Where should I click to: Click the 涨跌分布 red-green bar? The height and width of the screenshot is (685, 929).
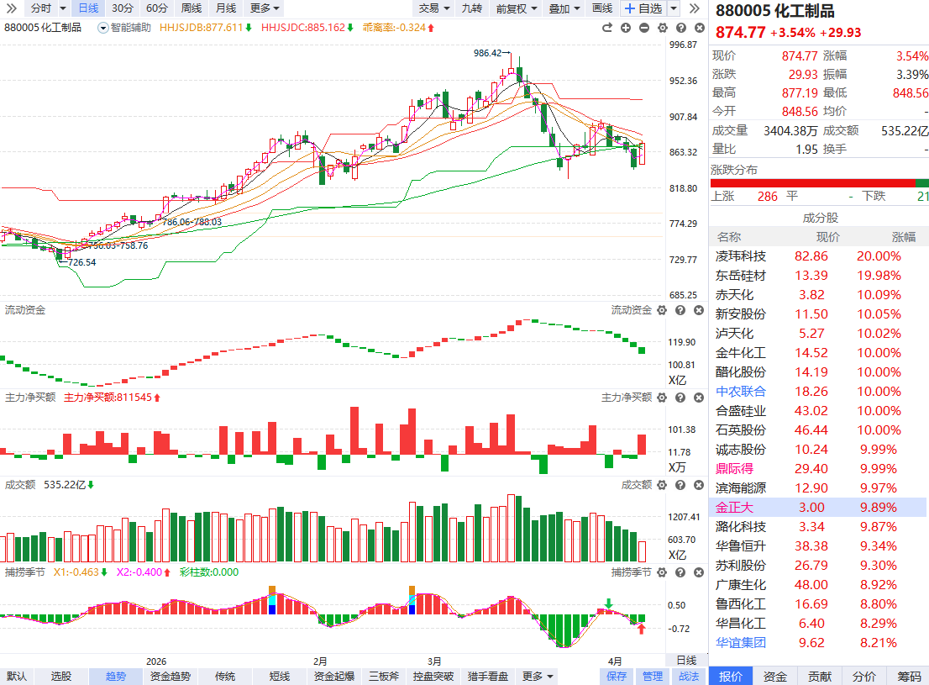pyautogui.click(x=820, y=183)
